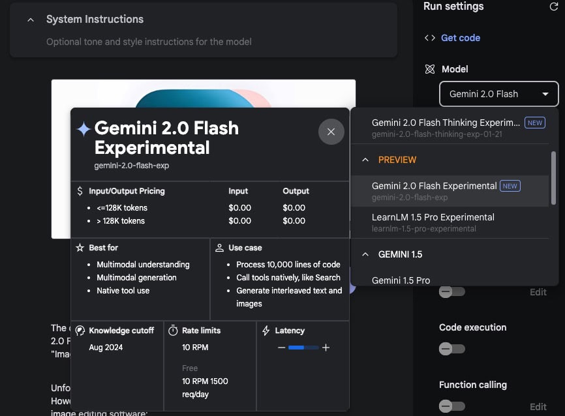
Task: Click the head icon beside Knowledge cutoff
Action: click(80, 331)
